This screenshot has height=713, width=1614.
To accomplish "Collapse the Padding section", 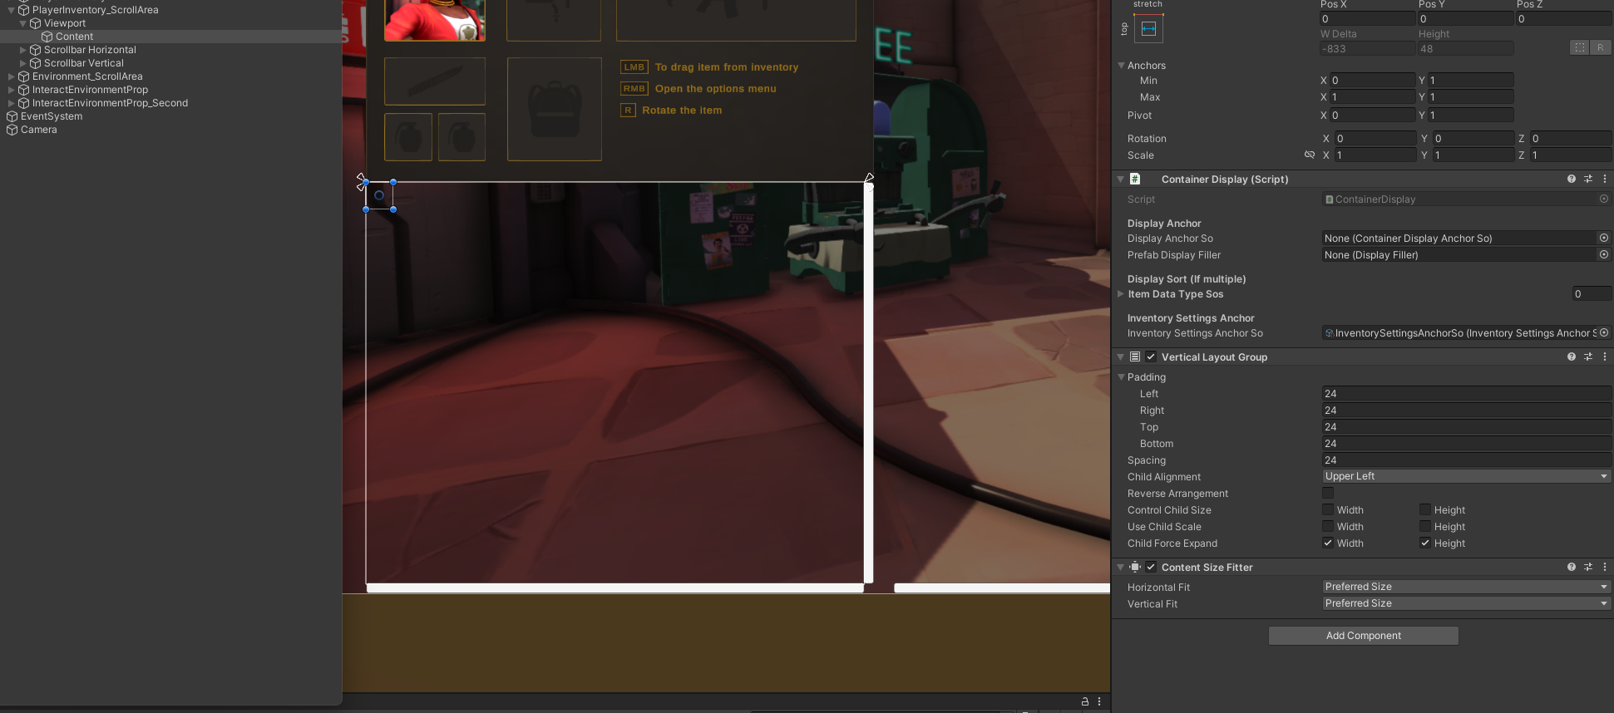I will click(1121, 377).
